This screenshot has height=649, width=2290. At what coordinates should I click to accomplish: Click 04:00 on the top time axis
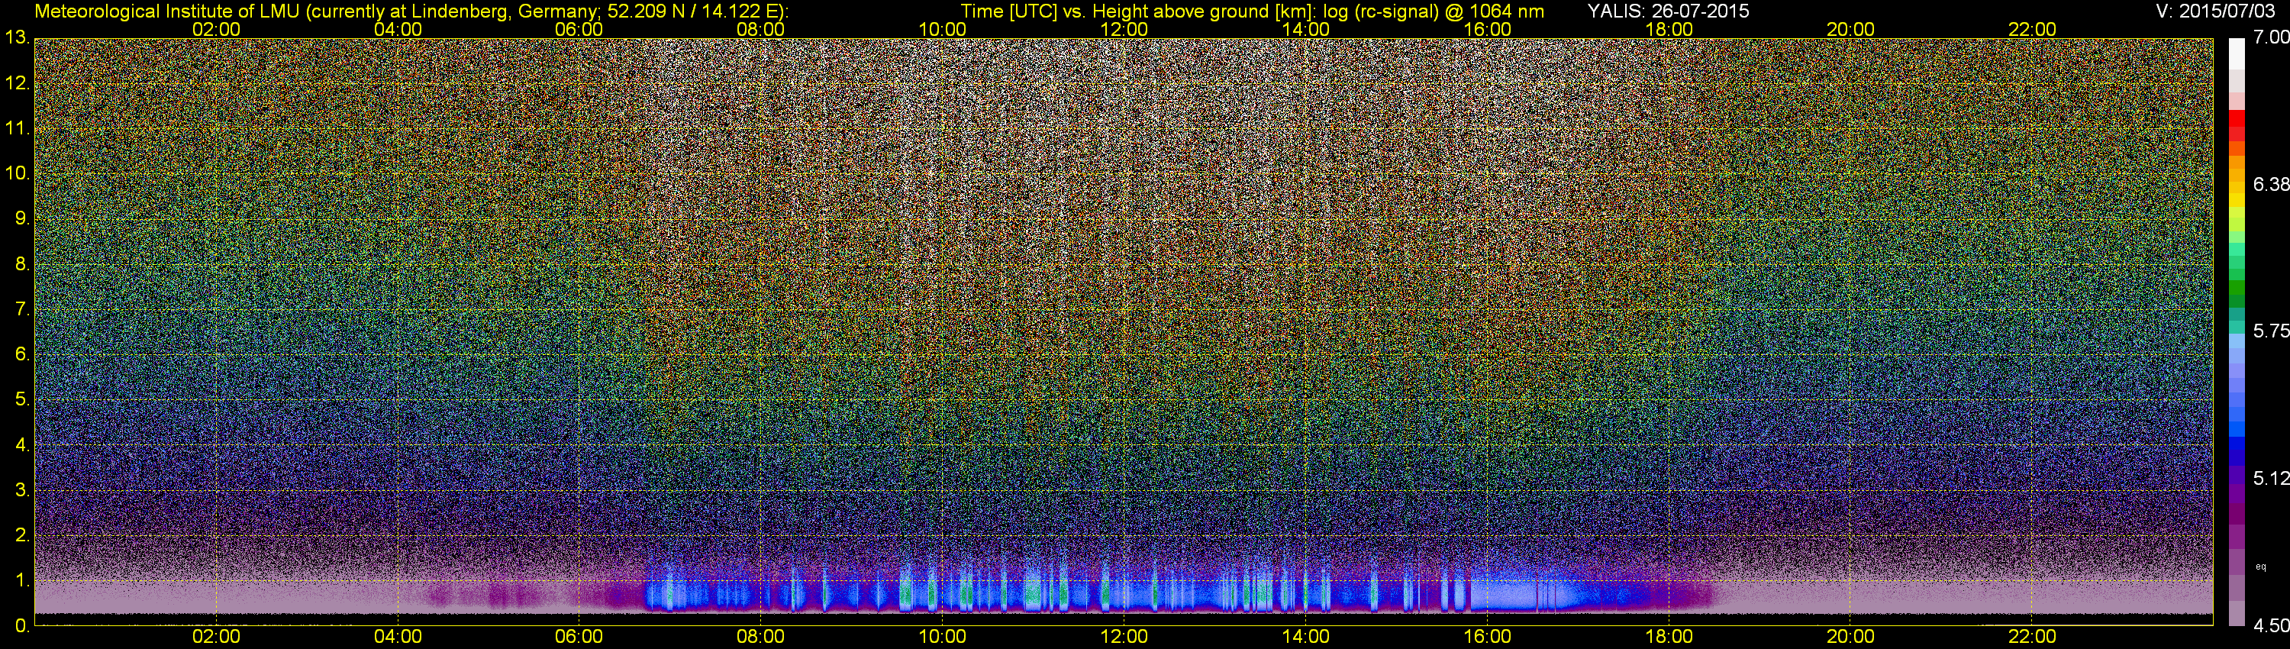click(398, 29)
